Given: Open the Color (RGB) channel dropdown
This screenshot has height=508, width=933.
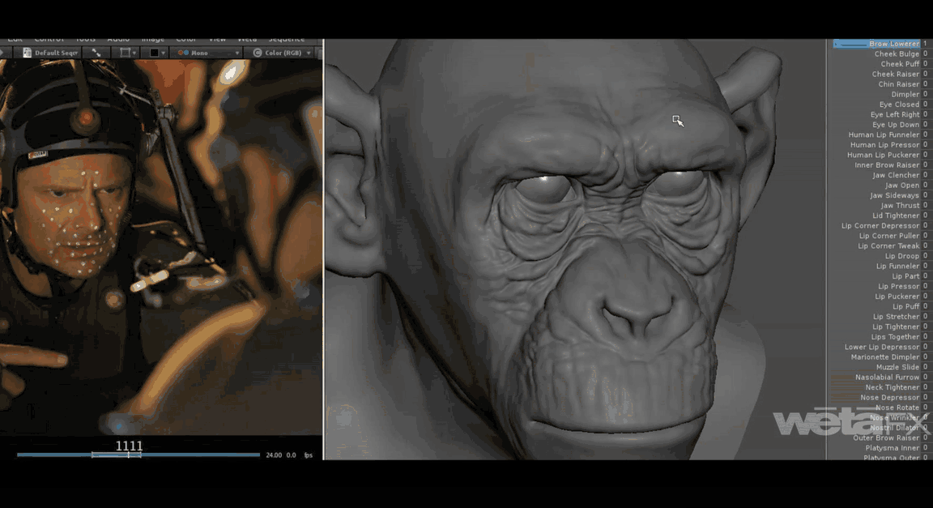Looking at the screenshot, I should pyautogui.click(x=309, y=53).
